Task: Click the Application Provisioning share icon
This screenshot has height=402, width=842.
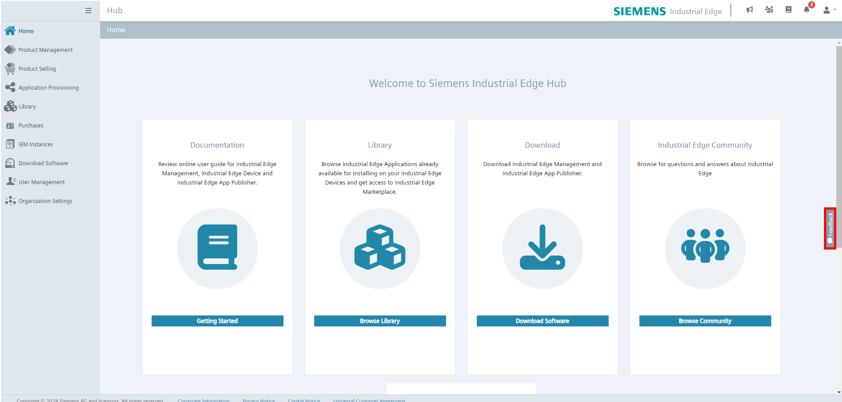Action: tap(10, 87)
